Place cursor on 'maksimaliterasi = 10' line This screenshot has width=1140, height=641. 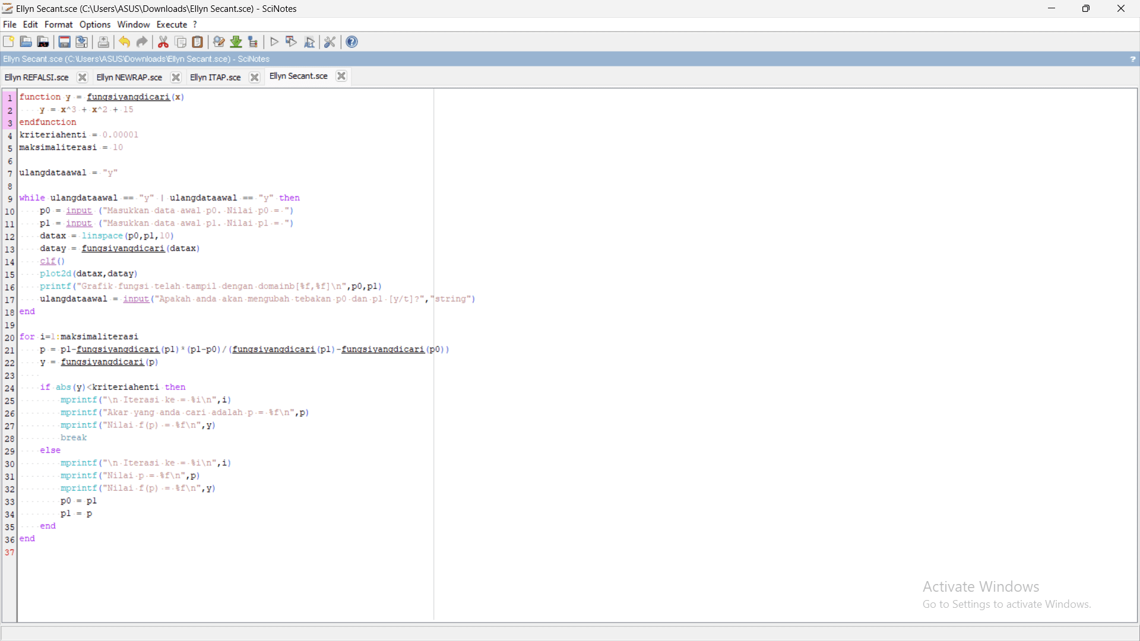tap(71, 147)
